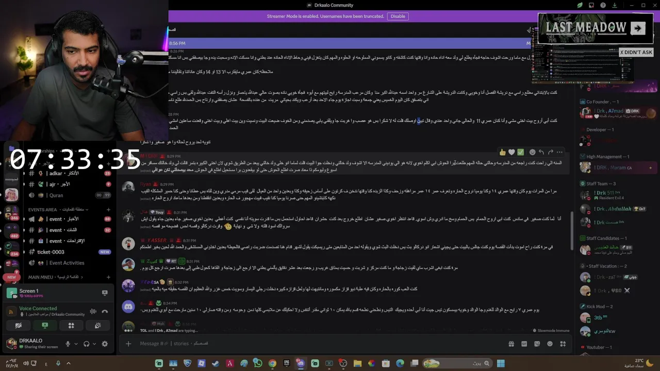Open server with 346 notification badge
The height and width of the screenshot is (371, 660).
(11, 212)
